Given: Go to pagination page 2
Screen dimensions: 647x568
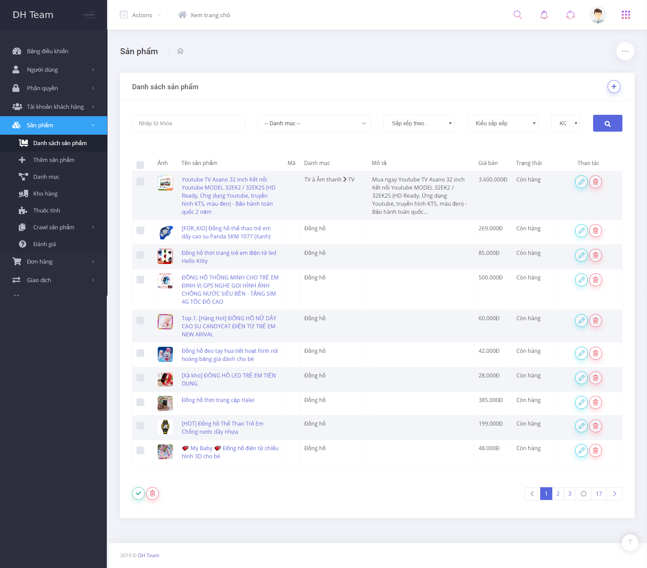Looking at the screenshot, I should [x=558, y=494].
